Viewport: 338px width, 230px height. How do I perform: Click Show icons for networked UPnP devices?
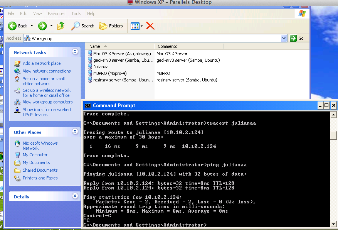pyautogui.click(x=47, y=112)
